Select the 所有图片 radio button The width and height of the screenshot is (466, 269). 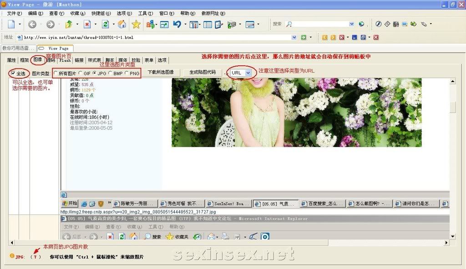click(x=56, y=73)
